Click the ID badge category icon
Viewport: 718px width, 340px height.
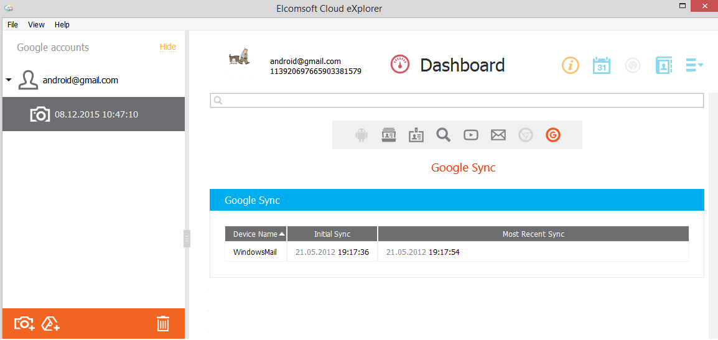(416, 135)
